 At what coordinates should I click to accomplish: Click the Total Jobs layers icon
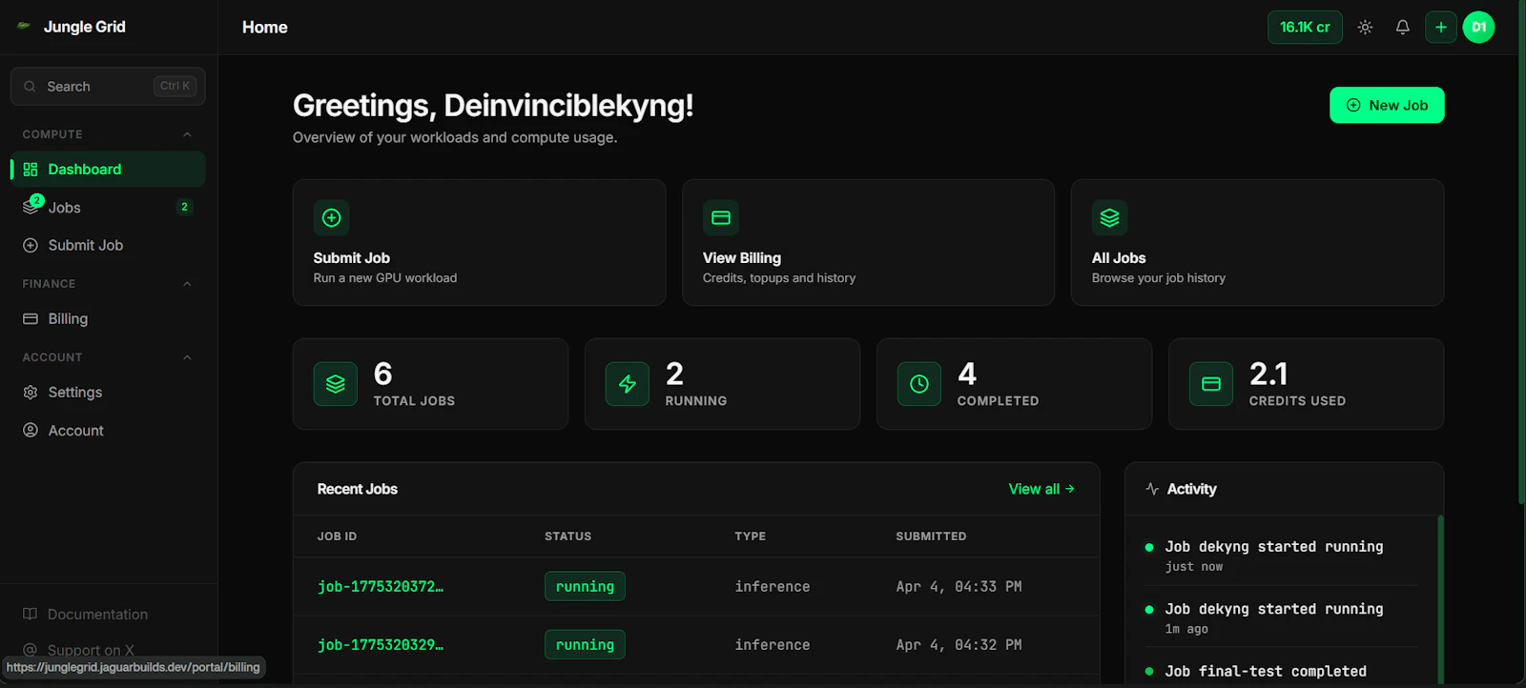click(336, 384)
